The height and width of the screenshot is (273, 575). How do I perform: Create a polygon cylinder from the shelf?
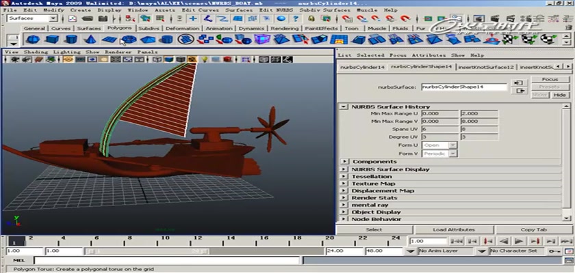click(x=71, y=39)
